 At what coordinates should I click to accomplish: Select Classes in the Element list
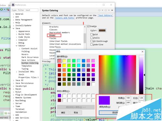pyautogui.click(x=53, y=30)
